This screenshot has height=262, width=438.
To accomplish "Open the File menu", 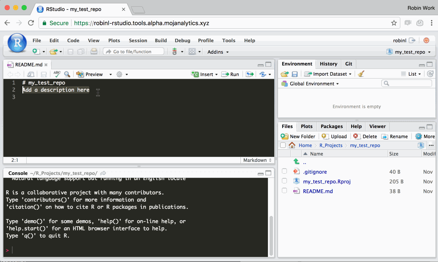I will click(x=36, y=41).
